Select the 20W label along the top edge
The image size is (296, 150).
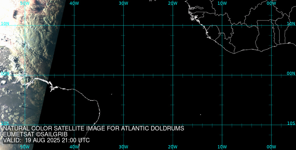tap(173, 3)
